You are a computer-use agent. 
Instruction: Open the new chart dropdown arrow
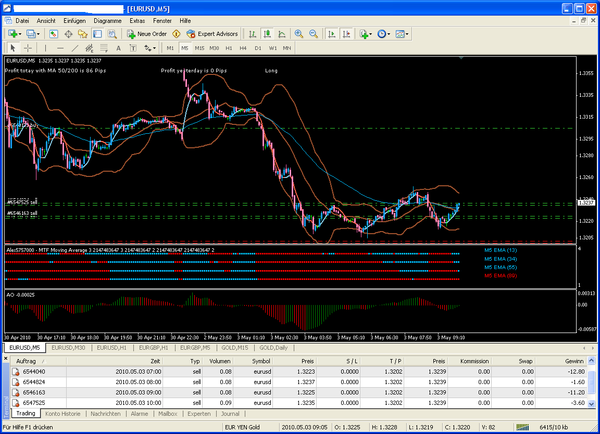pos(20,34)
